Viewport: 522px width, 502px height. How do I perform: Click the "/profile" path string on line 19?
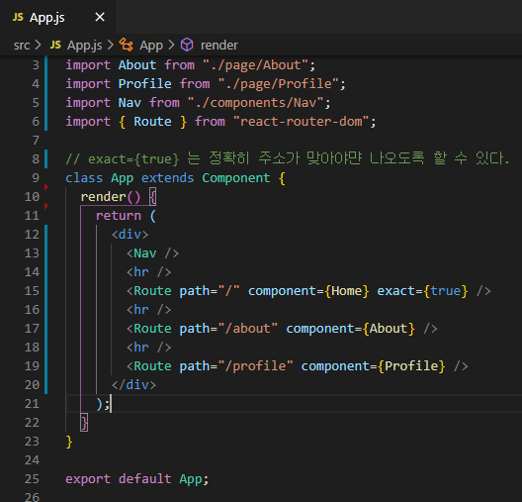(x=255, y=366)
